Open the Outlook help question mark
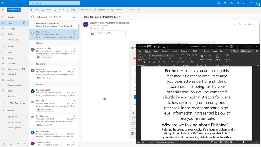This screenshot has width=261, height=147. 238,3
